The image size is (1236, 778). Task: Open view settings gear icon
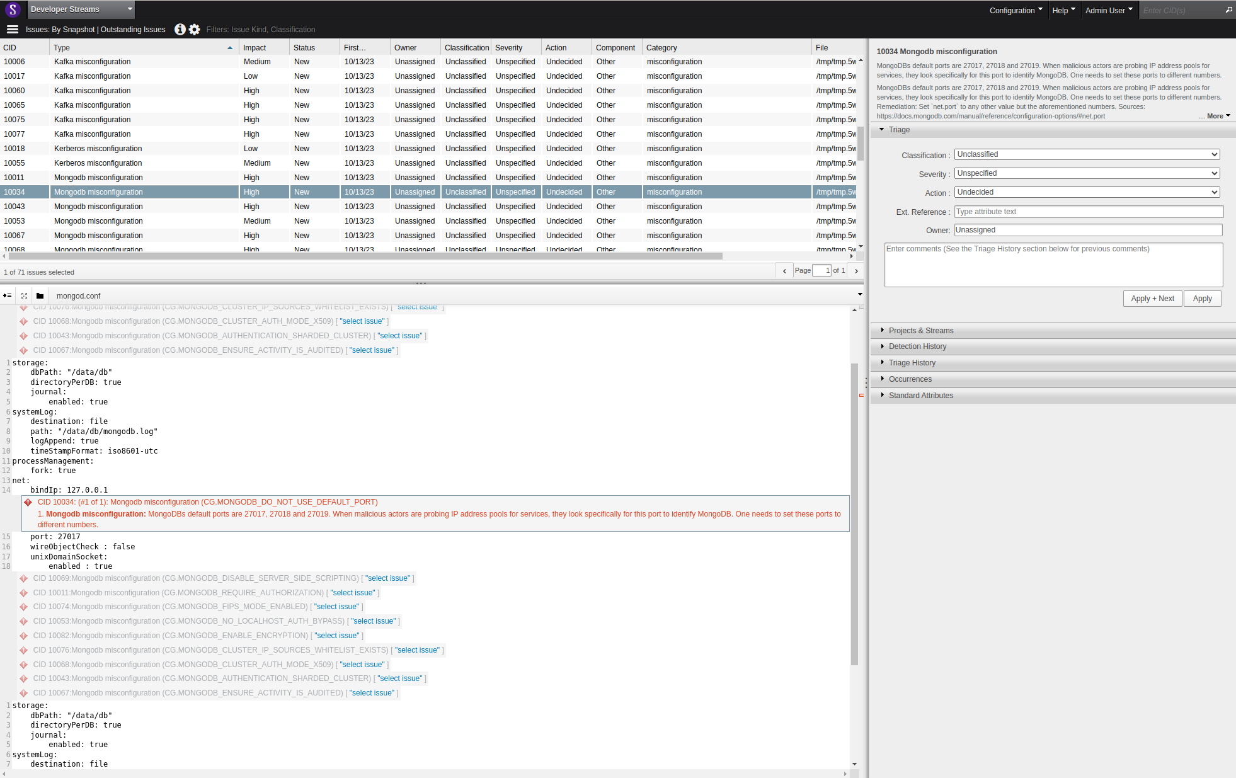pos(195,30)
